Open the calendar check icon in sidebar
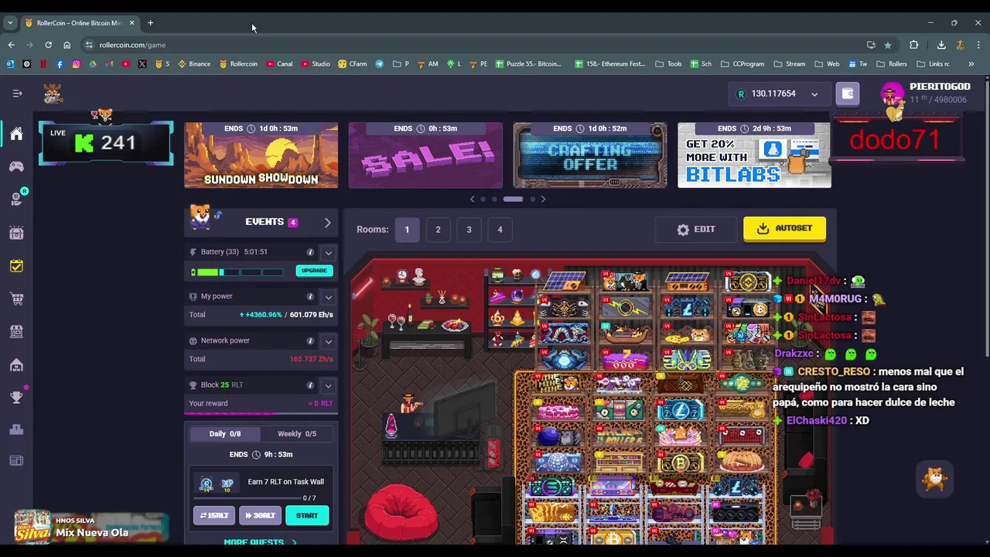This screenshot has width=990, height=557. point(16,266)
